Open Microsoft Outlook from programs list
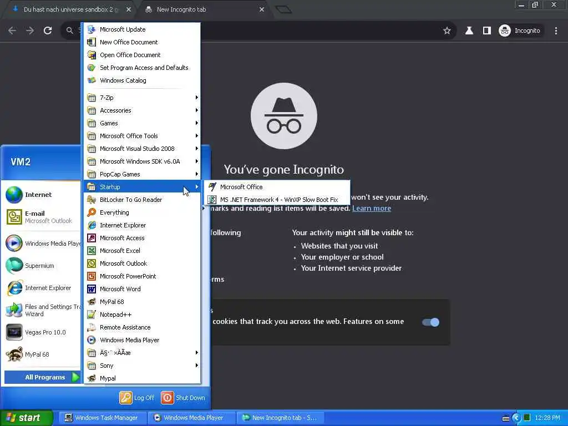 pyautogui.click(x=142, y=263)
